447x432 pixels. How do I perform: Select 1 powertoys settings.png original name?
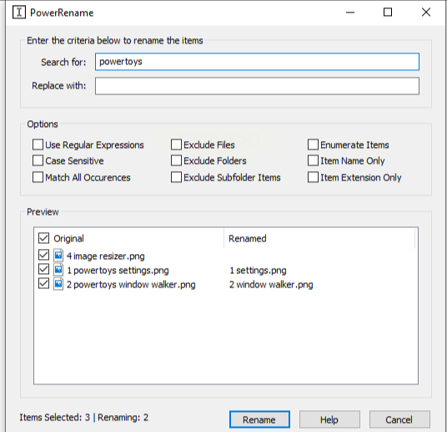click(x=118, y=270)
